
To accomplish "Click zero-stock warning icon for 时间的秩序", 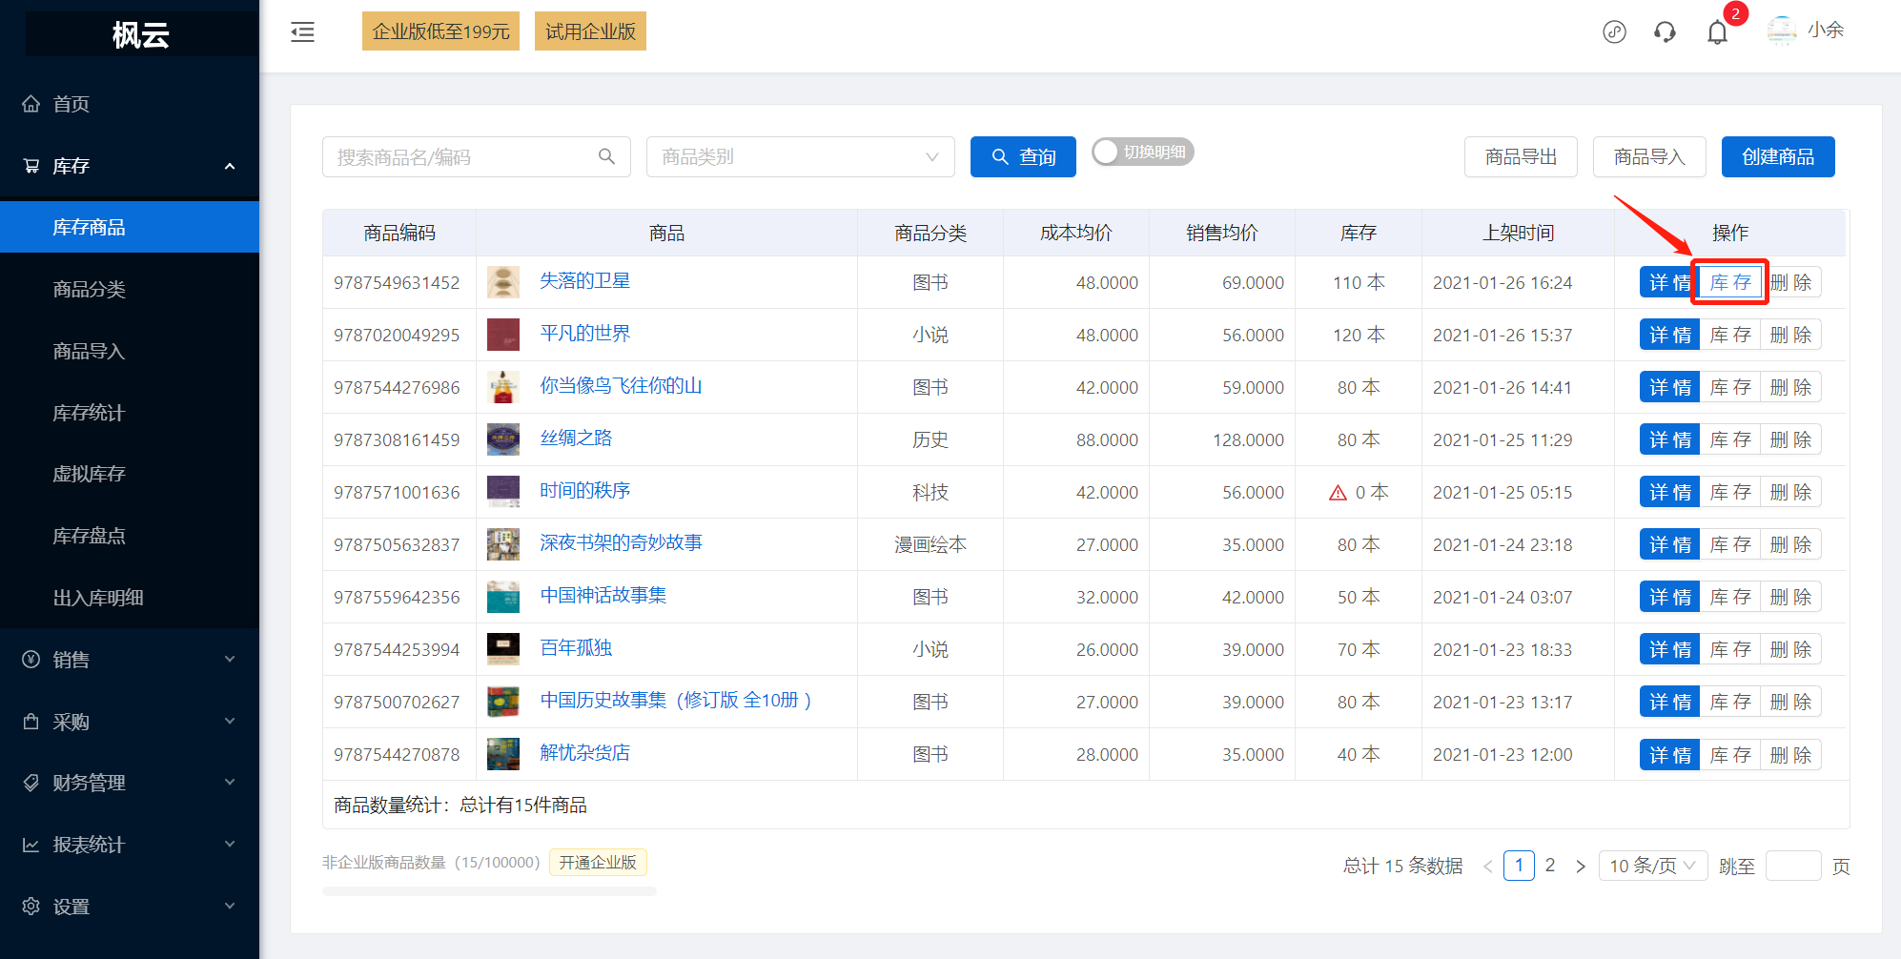I will pos(1338,493).
